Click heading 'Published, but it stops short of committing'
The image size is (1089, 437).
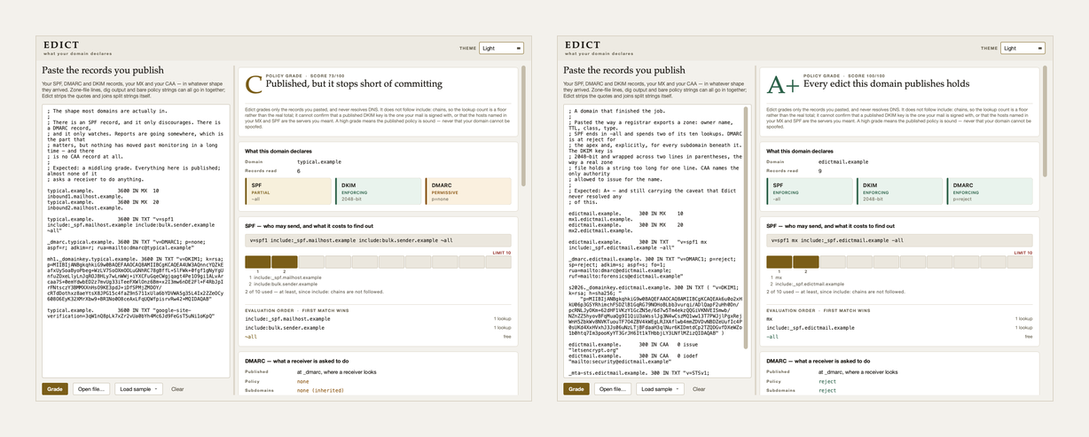(355, 84)
